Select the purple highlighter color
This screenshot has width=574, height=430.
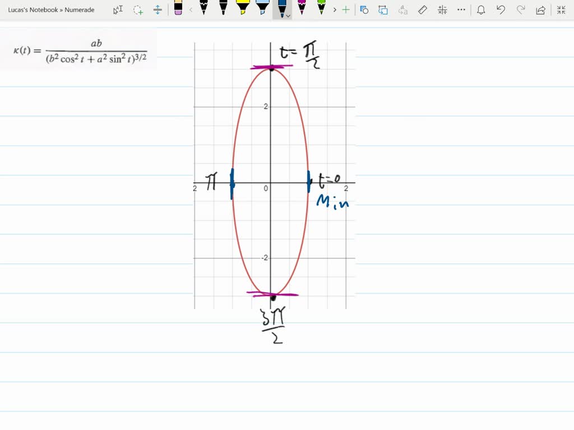302,8
